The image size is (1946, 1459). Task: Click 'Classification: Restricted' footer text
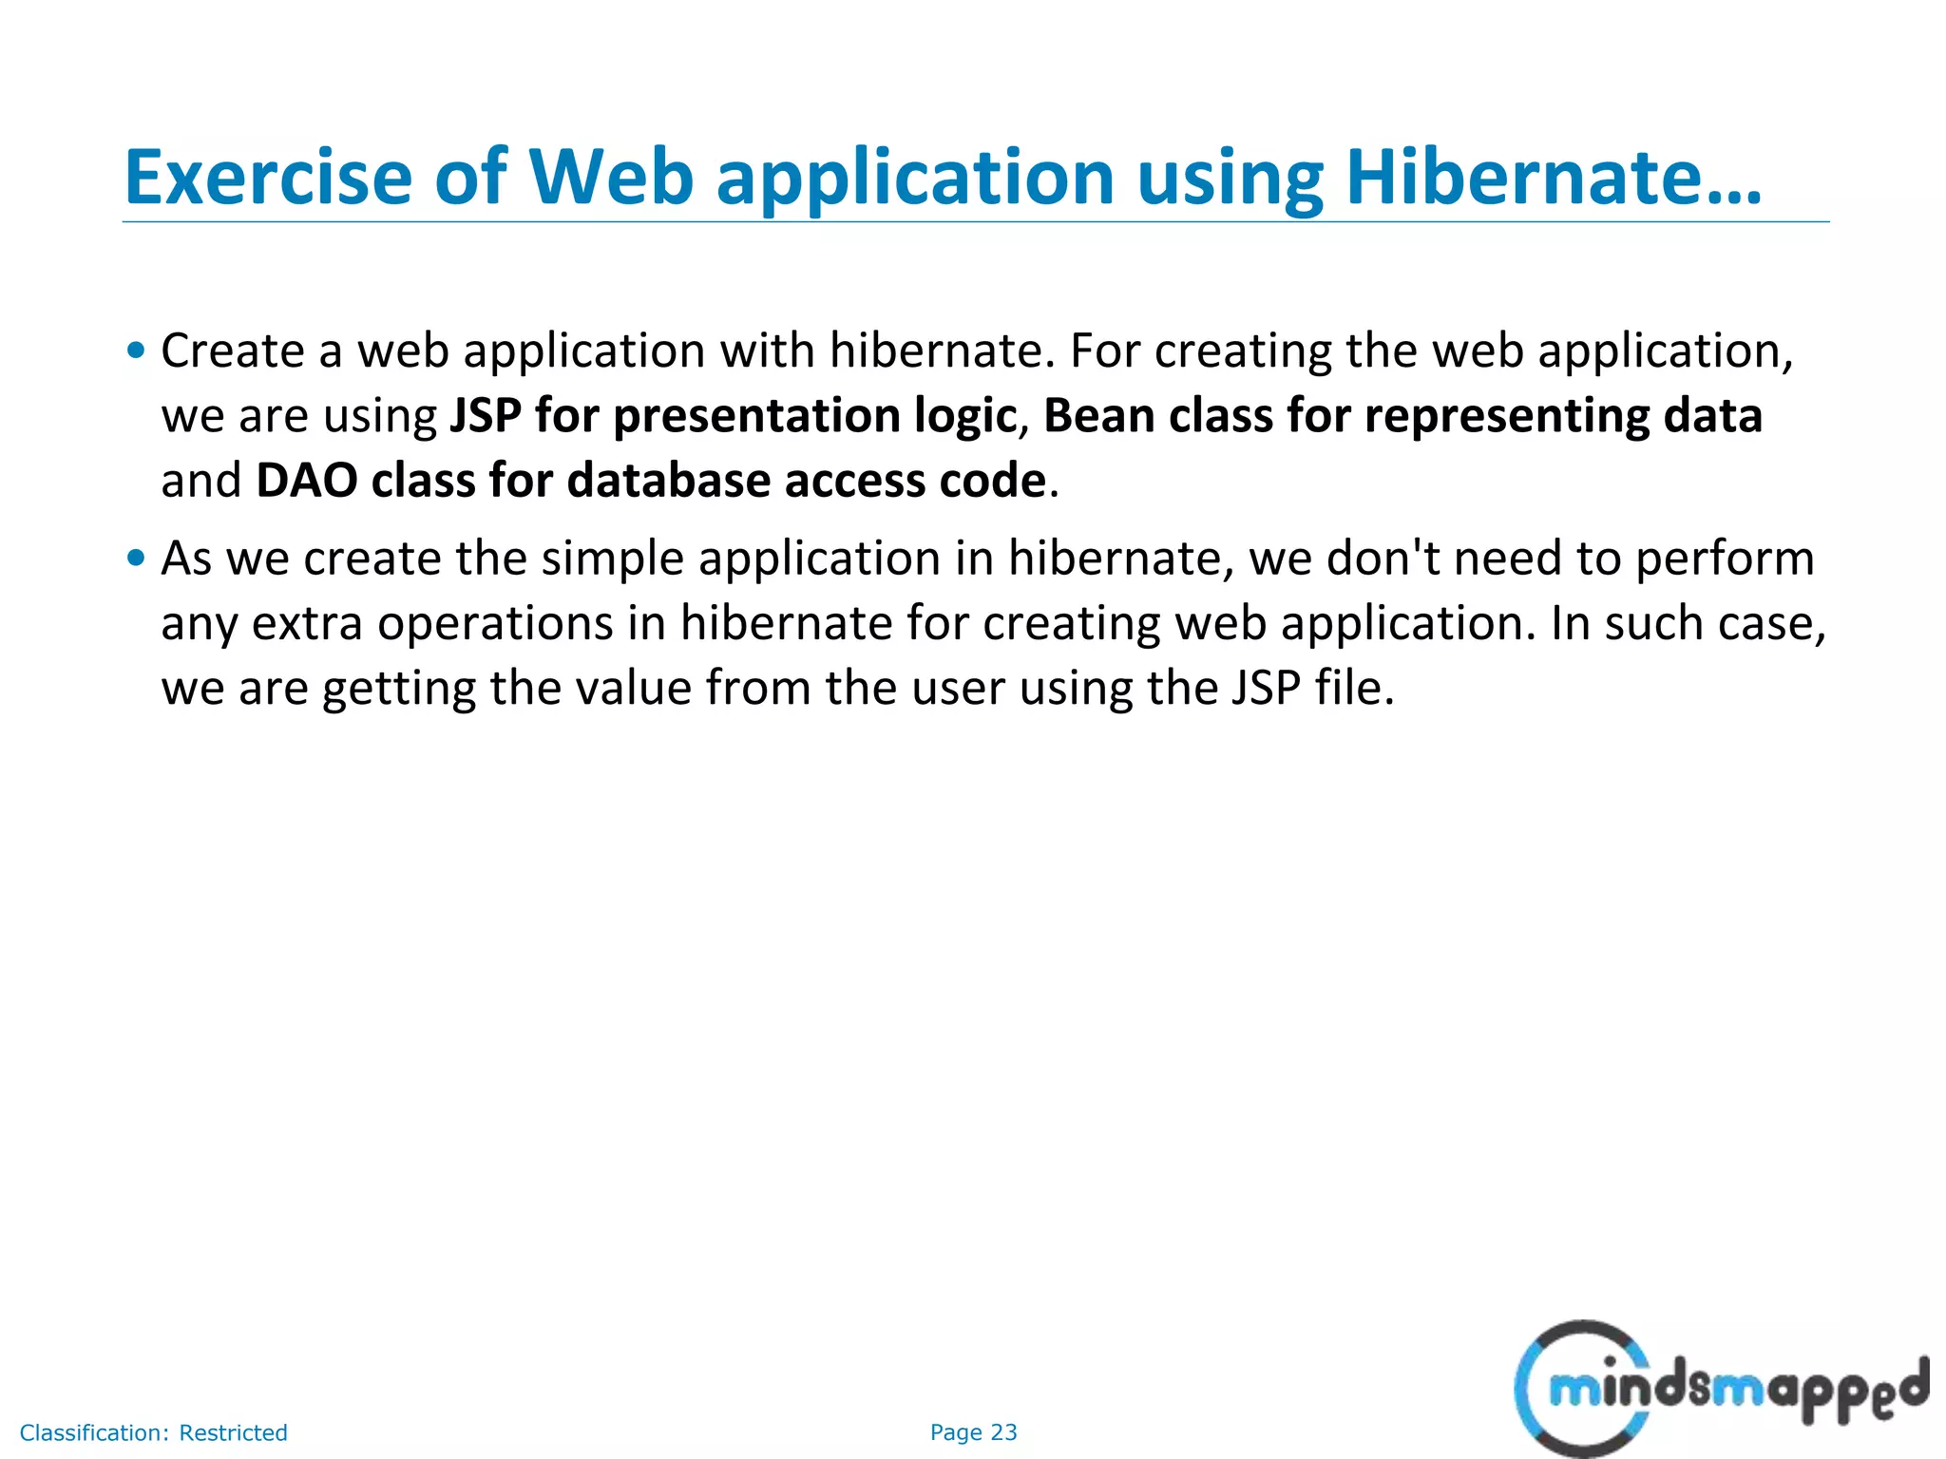(x=153, y=1432)
